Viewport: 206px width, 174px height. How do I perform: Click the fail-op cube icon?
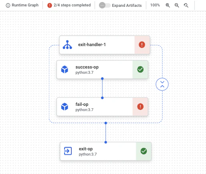click(x=65, y=107)
